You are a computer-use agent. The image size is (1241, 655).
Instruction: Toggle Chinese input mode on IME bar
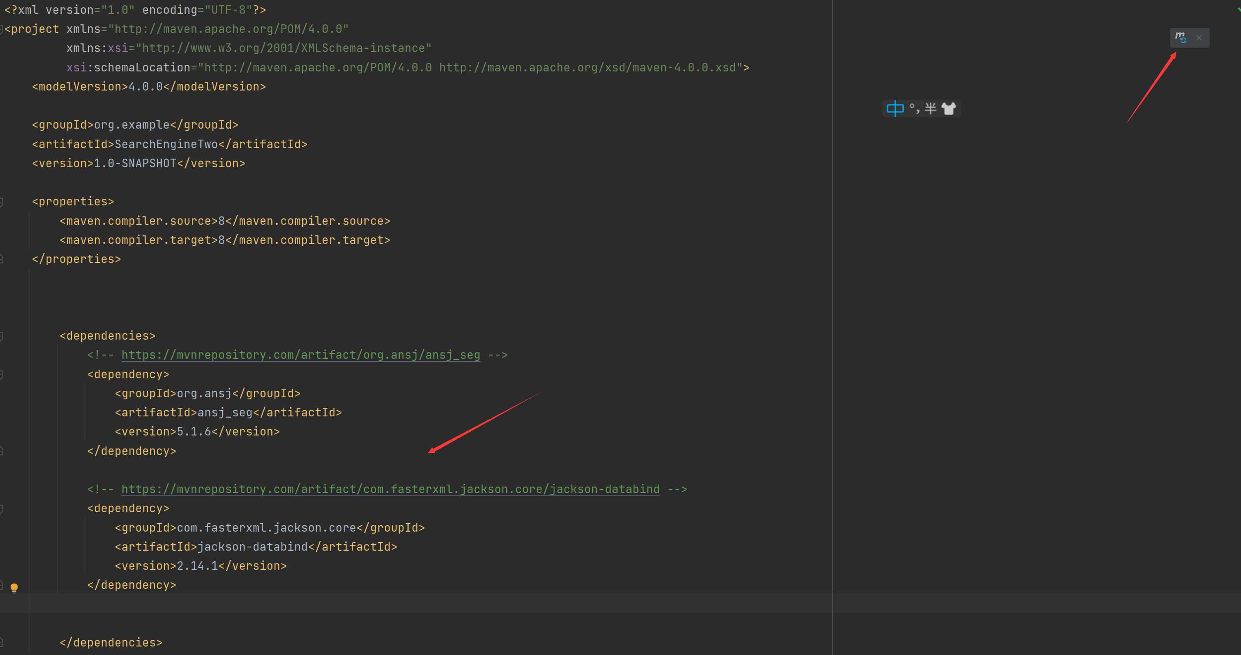[895, 108]
